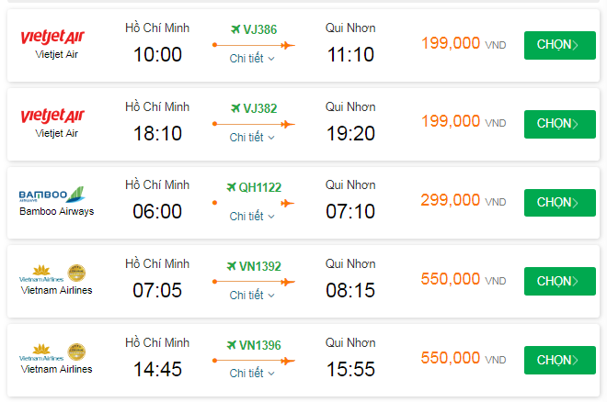607x402 pixels.
Task: Choose the 10:00 Vietjet flight with CHỌN
Action: (x=559, y=45)
